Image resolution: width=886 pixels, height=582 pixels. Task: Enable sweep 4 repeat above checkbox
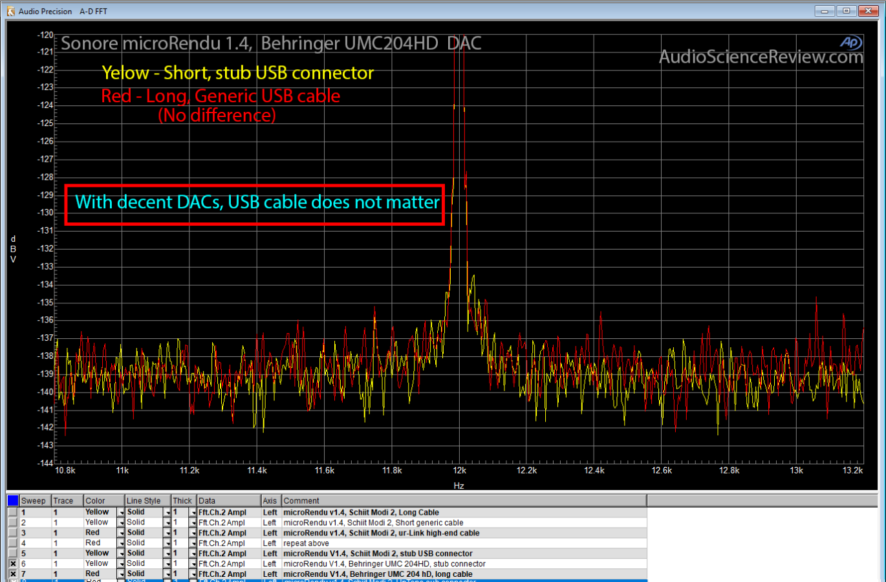13,543
